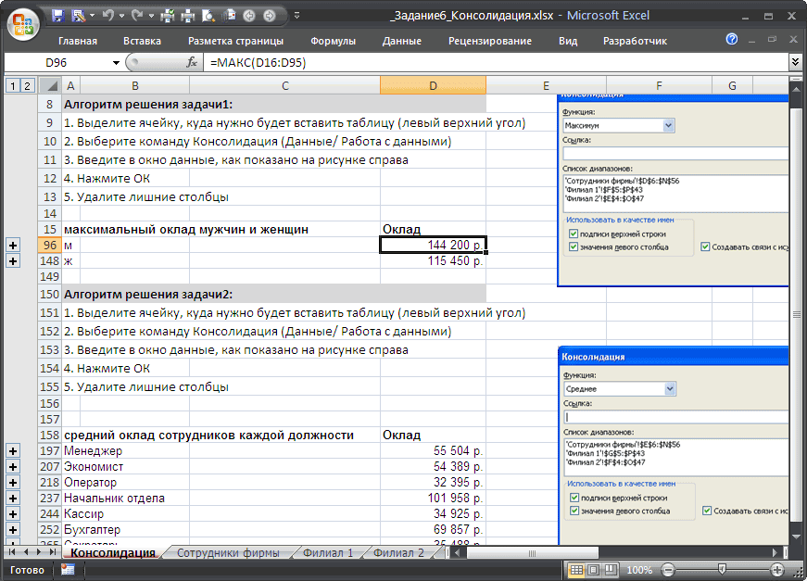The width and height of the screenshot is (807, 581).
Task: Move the zoom slider handle
Action: pyautogui.click(x=722, y=569)
